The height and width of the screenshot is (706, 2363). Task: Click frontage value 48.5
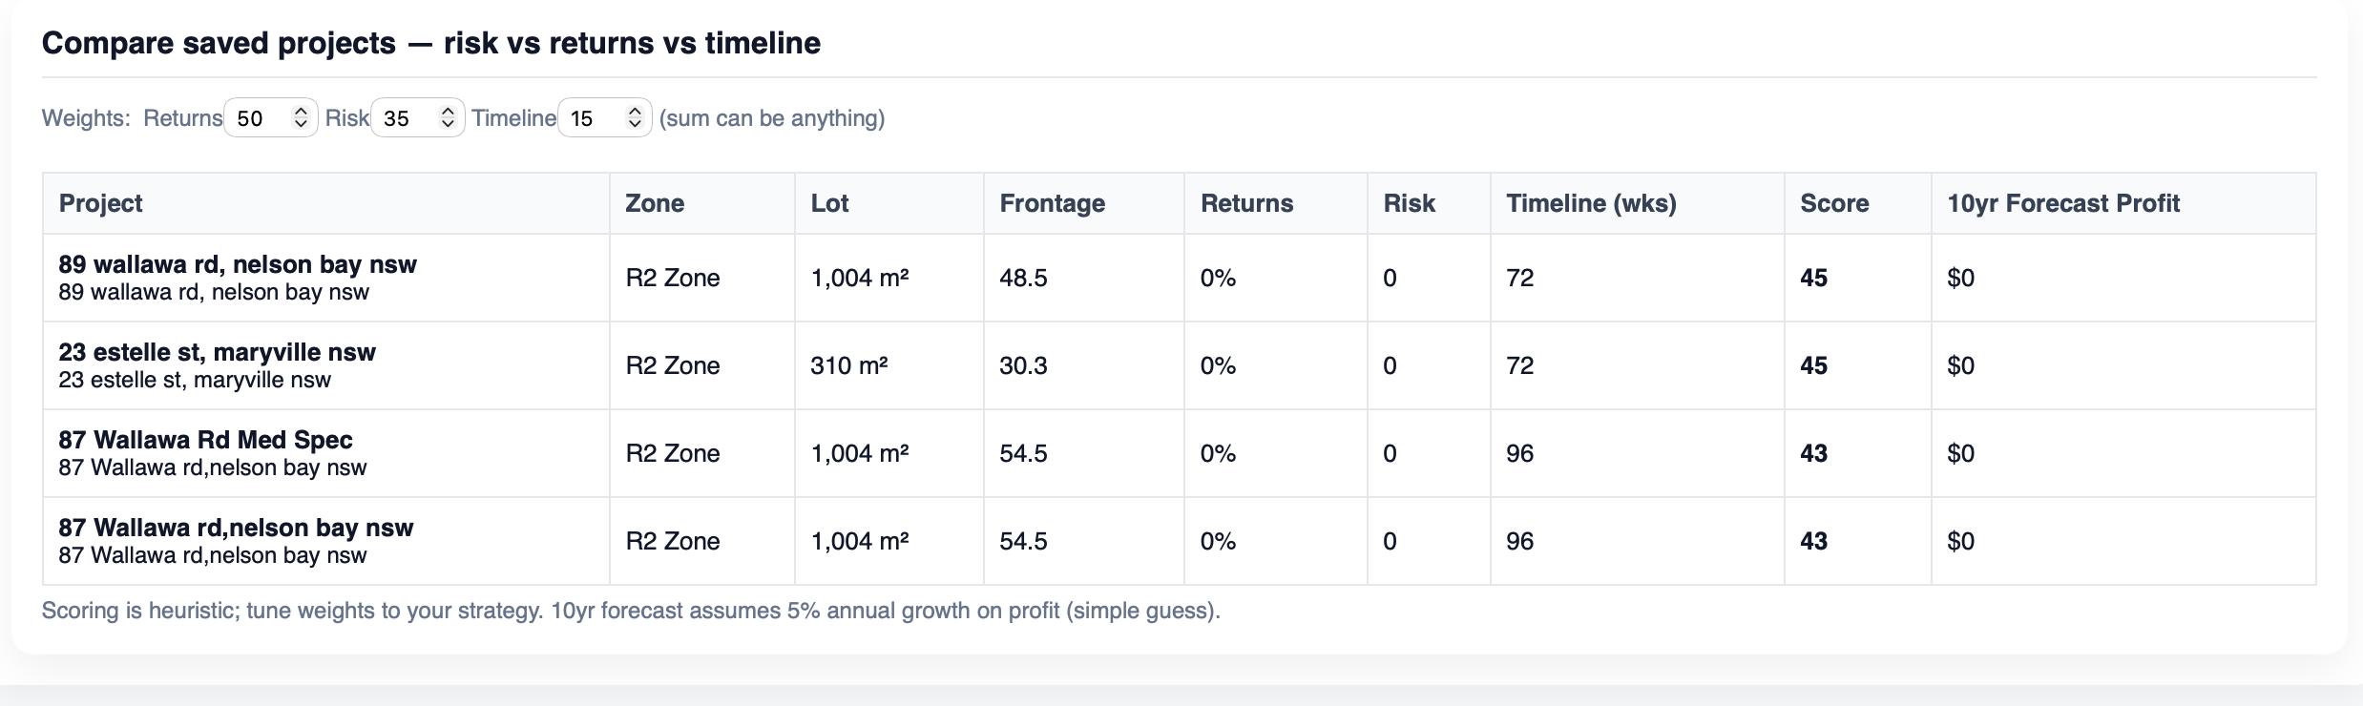tap(1023, 278)
